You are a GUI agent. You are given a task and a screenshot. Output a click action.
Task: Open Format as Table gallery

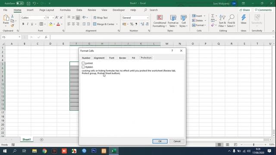pyautogui.click(x=173, y=21)
